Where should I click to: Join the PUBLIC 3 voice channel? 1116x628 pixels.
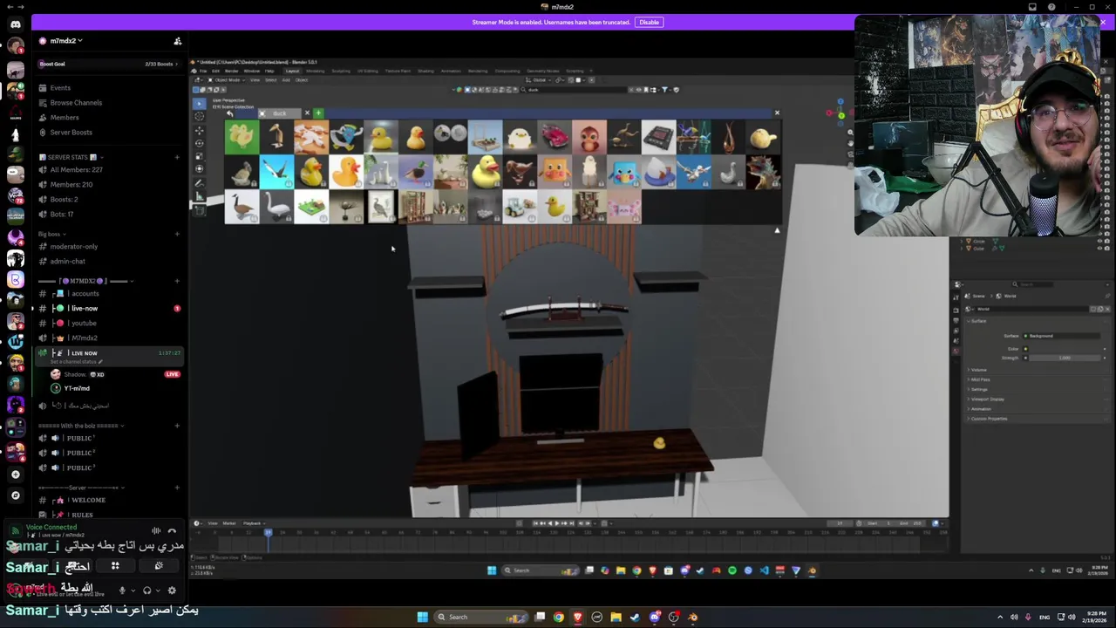tap(109, 468)
